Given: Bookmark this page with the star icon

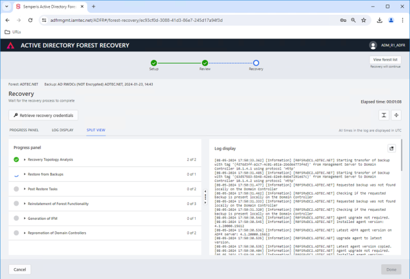Looking at the screenshot, I should pos(363,20).
